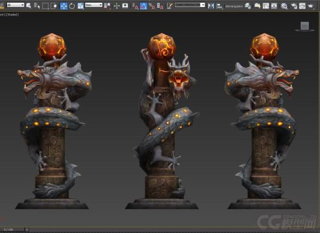Toggle Window/Crossing selection mode
Screen dimensions: 320x233
coord(54,6)
